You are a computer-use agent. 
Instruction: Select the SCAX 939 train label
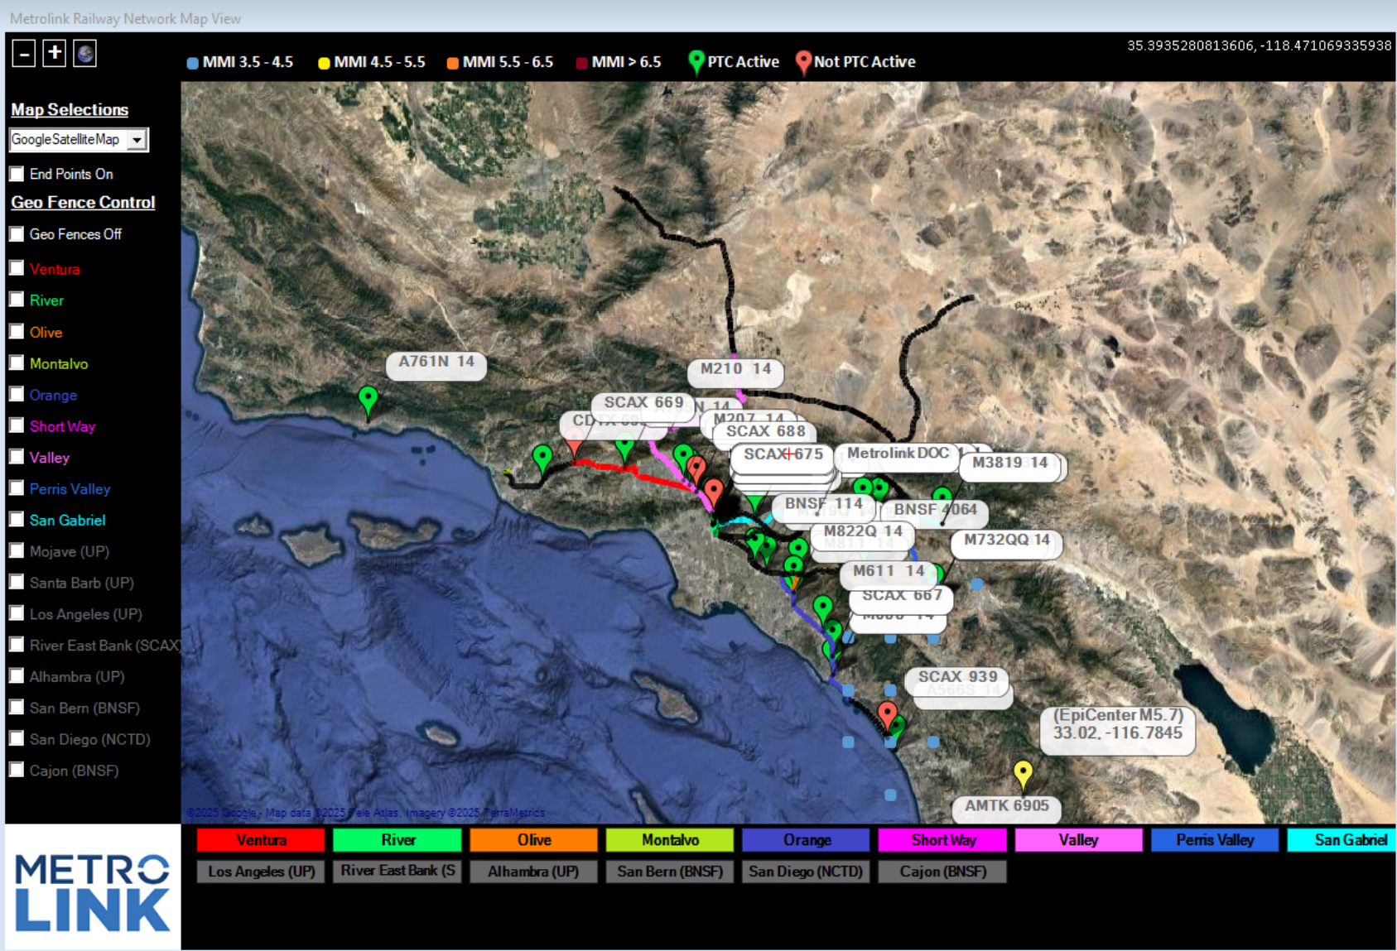coord(957,677)
